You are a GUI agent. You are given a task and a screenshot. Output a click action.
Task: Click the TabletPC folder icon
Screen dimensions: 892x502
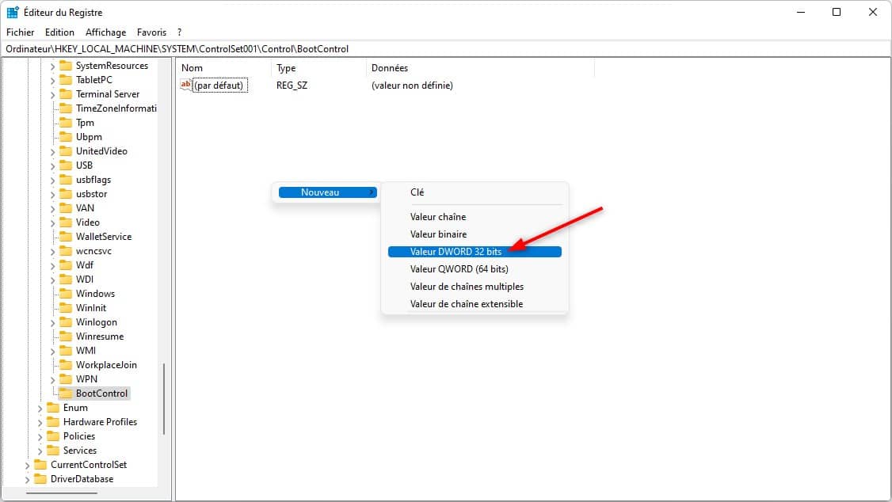(x=66, y=80)
